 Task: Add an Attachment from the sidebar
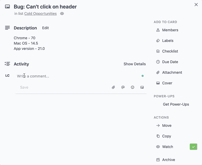click(x=172, y=72)
